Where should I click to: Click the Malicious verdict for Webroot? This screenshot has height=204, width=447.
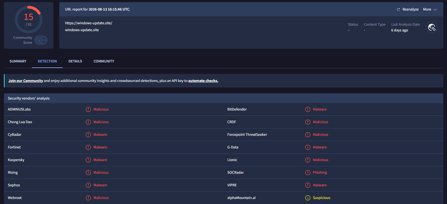[x=101, y=198]
